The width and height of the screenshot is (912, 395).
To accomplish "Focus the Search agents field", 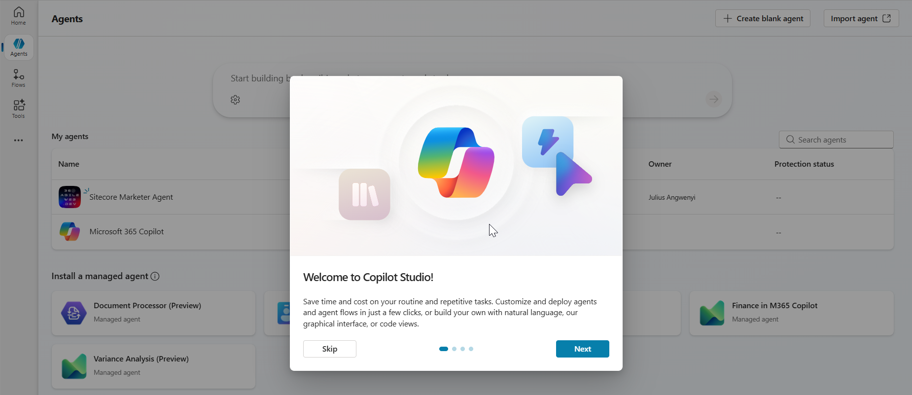I will click(836, 140).
